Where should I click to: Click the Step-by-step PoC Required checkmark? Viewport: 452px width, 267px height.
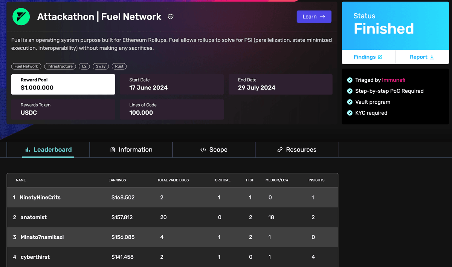tap(350, 91)
